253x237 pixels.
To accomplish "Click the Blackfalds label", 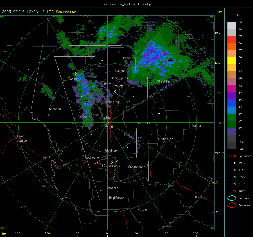I will [119, 78].
